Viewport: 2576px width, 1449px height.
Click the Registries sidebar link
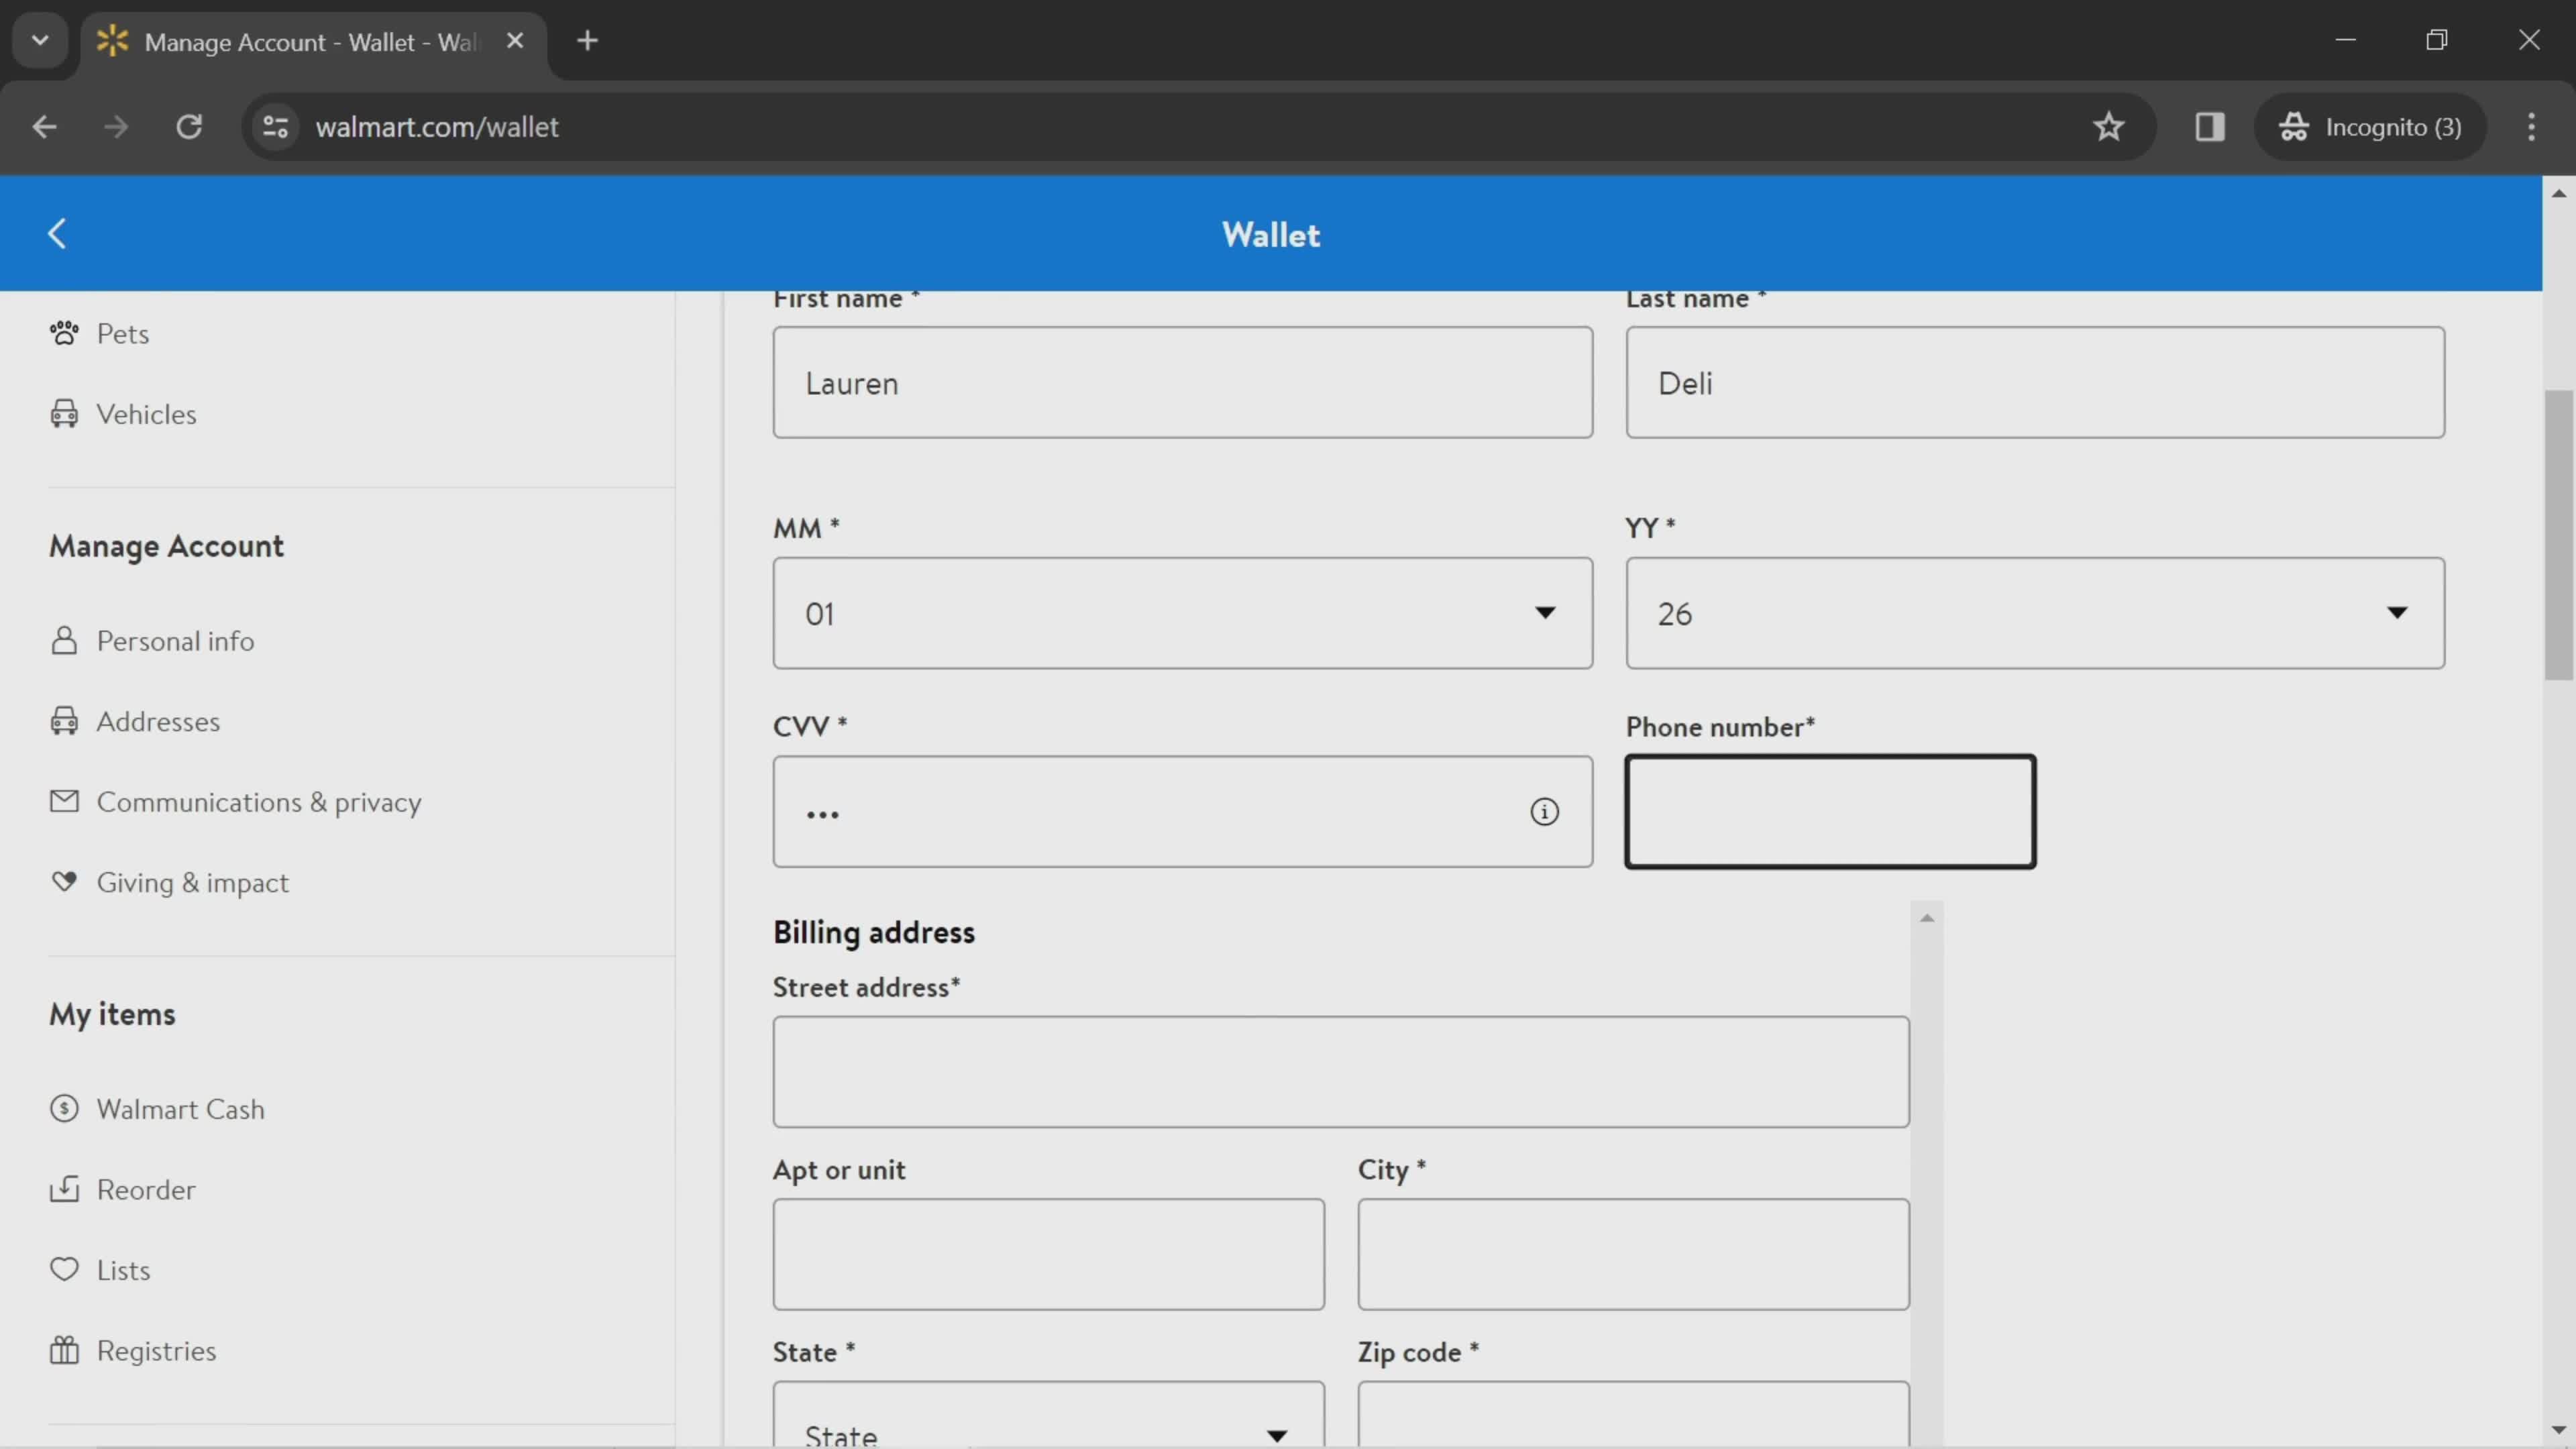tap(156, 1350)
